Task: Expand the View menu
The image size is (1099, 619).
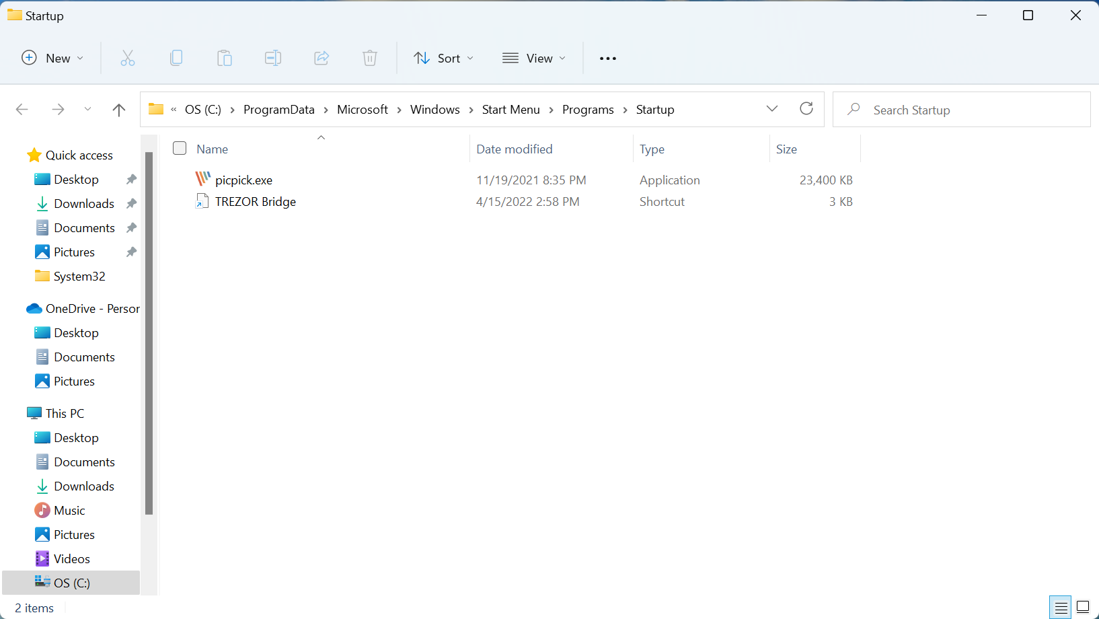Action: [x=533, y=58]
